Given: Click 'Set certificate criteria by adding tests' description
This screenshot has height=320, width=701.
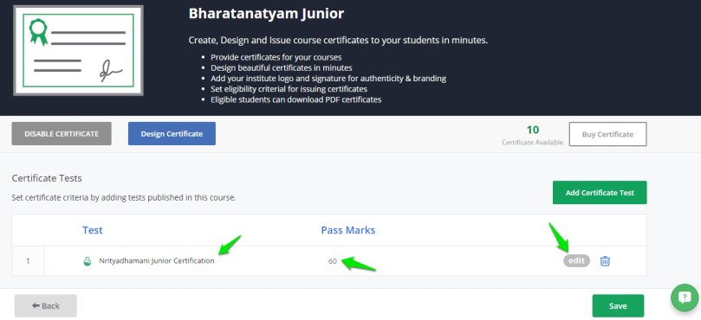Looking at the screenshot, I should [x=124, y=197].
